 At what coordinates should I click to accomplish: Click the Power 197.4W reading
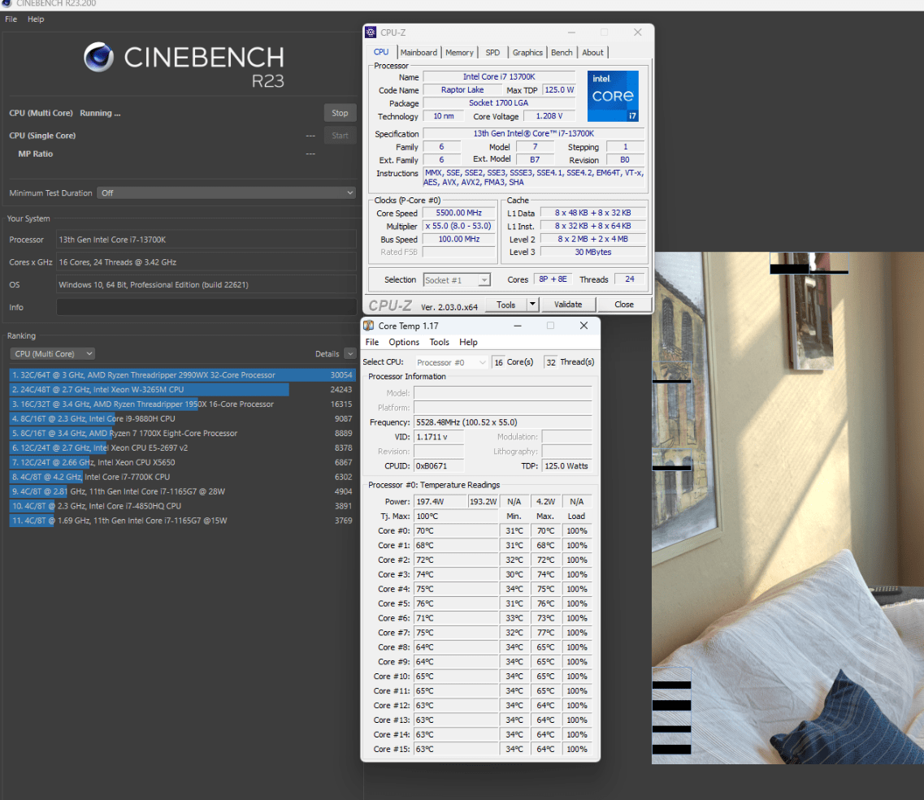click(440, 501)
